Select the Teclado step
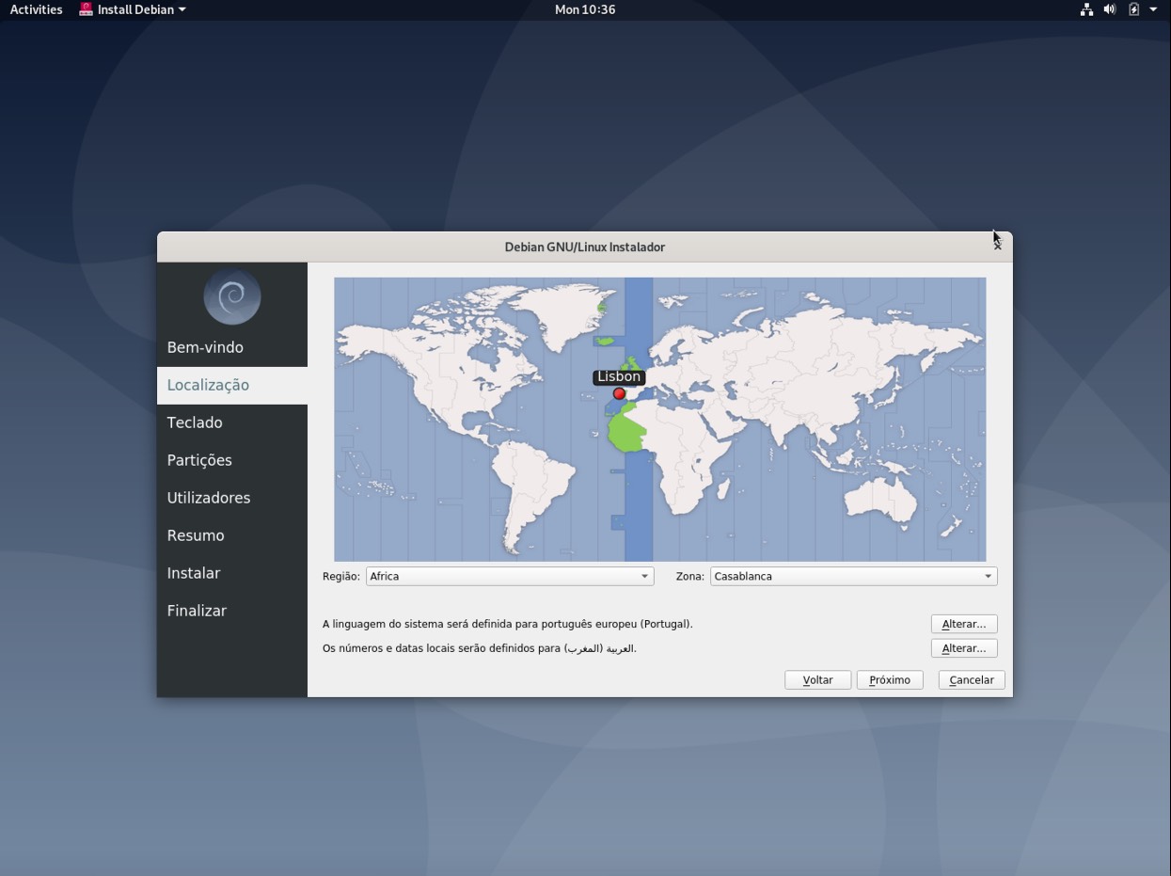Viewport: 1171px width, 876px height. pos(194,422)
